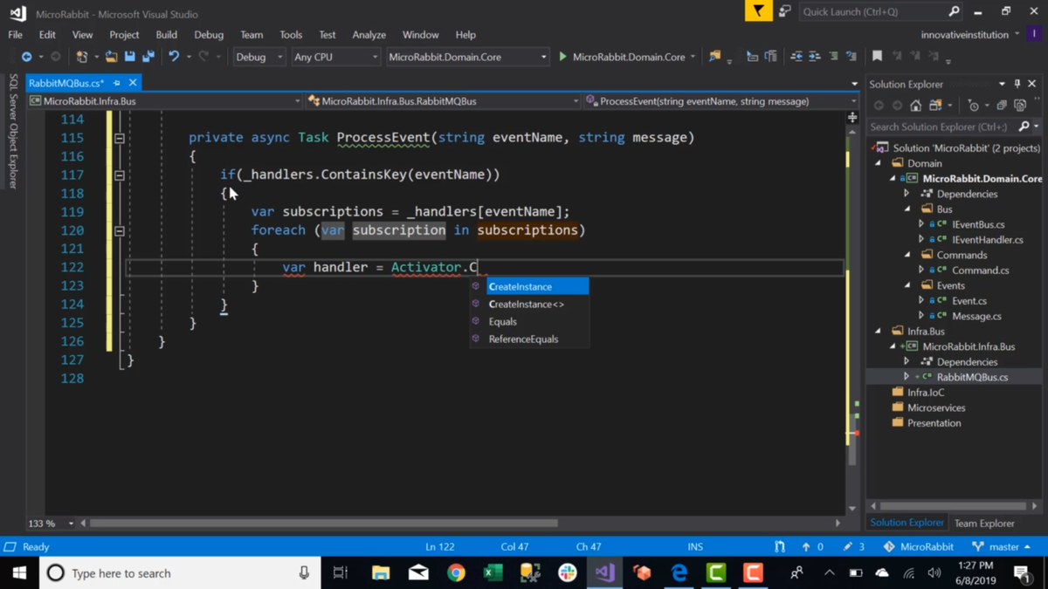Click the New Project toolbar icon
Screen dimensions: 1048x589
(x=81, y=57)
